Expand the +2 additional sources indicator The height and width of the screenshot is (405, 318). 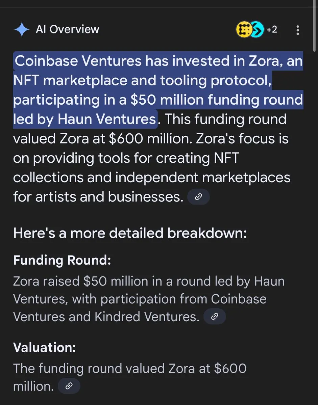tap(271, 30)
